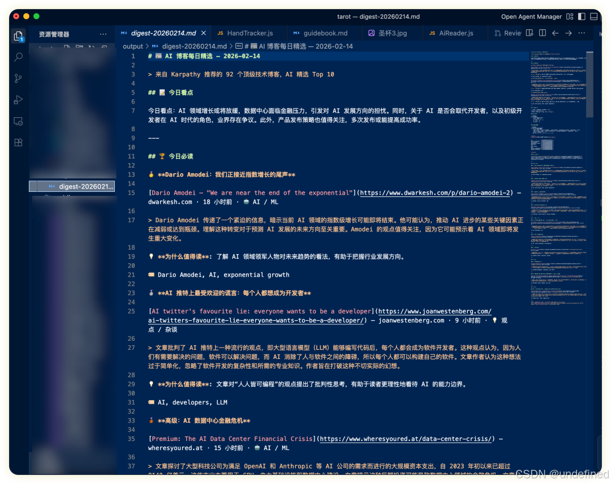Open dwarkesh.com dario-amodei-2 link
This screenshot has width=611, height=484.
(435, 192)
